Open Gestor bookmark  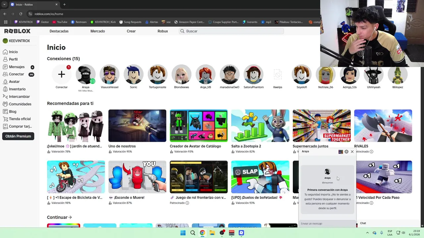click(42, 22)
